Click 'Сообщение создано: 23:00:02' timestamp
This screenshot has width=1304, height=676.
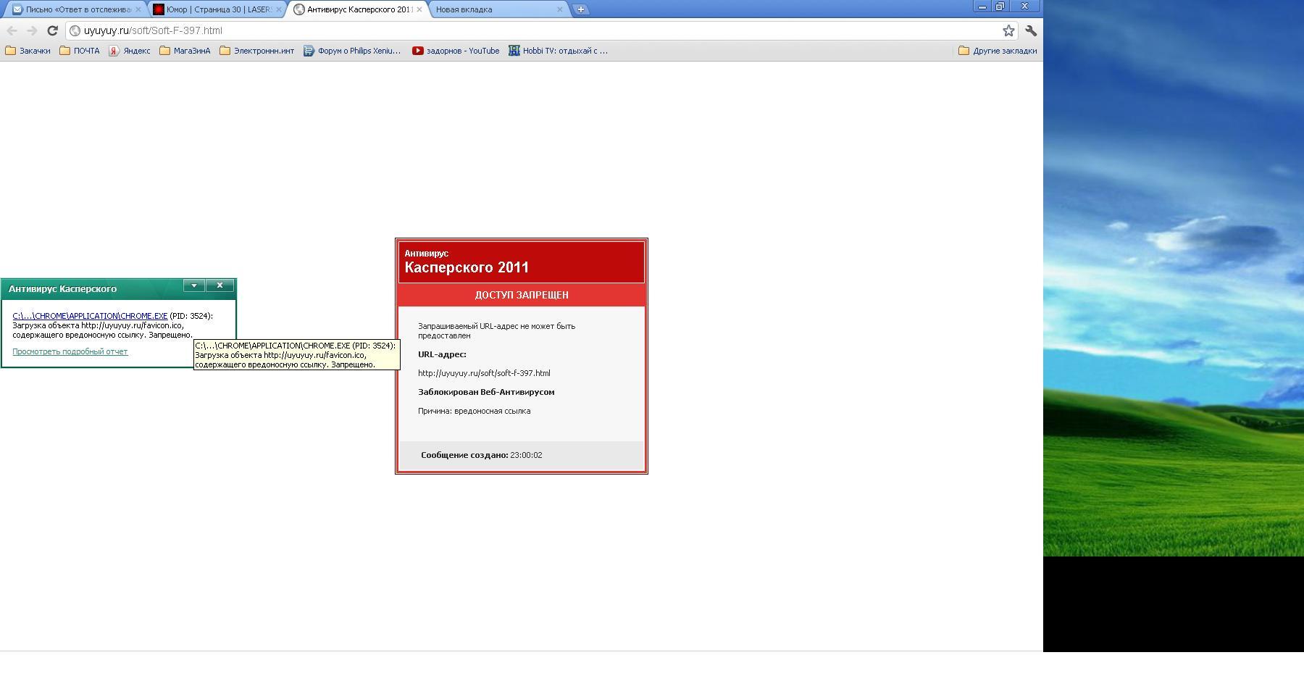482,455
